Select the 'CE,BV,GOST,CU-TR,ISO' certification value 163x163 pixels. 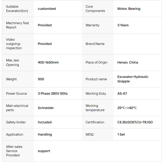click(135, 122)
